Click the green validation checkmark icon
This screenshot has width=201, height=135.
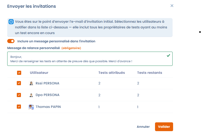point(168,55)
